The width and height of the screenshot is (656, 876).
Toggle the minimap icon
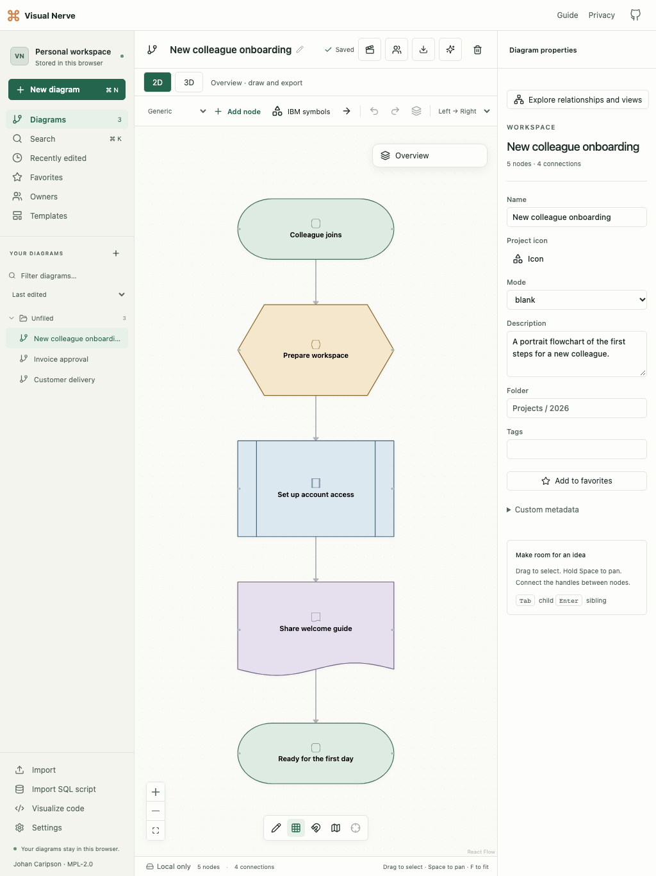click(336, 828)
